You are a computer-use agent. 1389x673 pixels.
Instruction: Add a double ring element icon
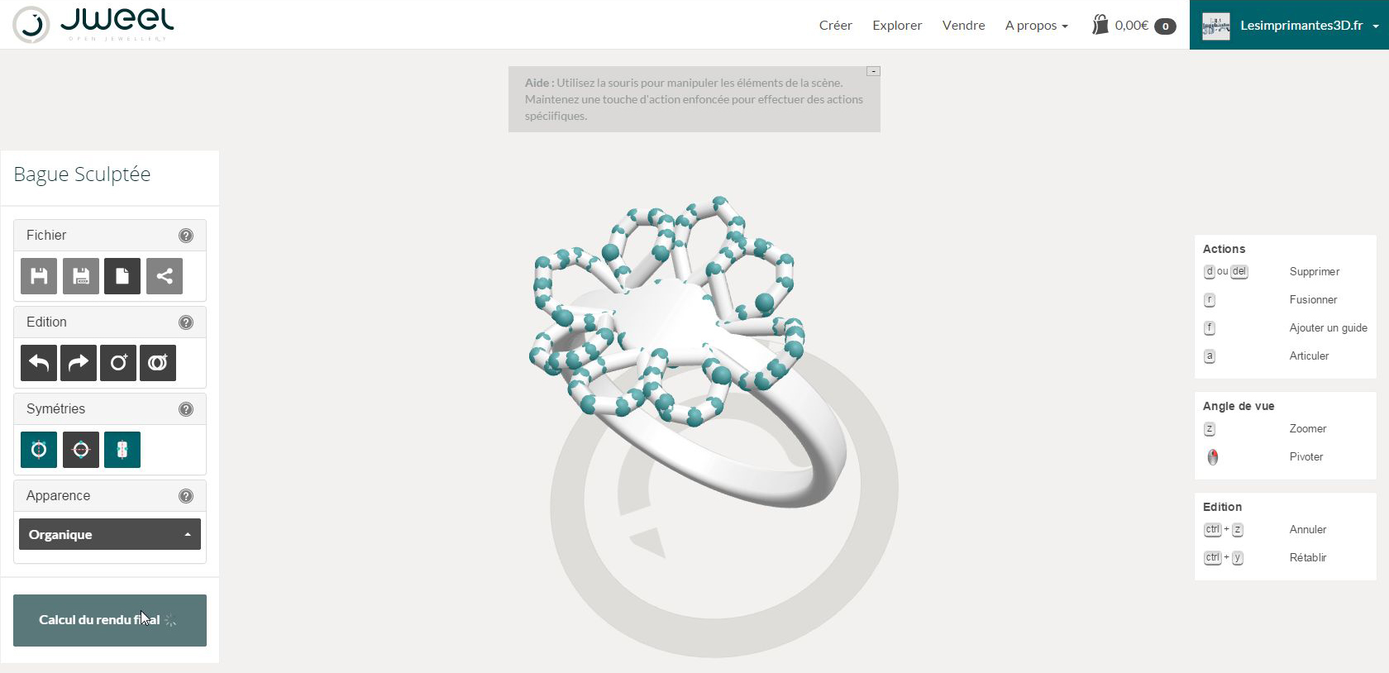point(158,363)
